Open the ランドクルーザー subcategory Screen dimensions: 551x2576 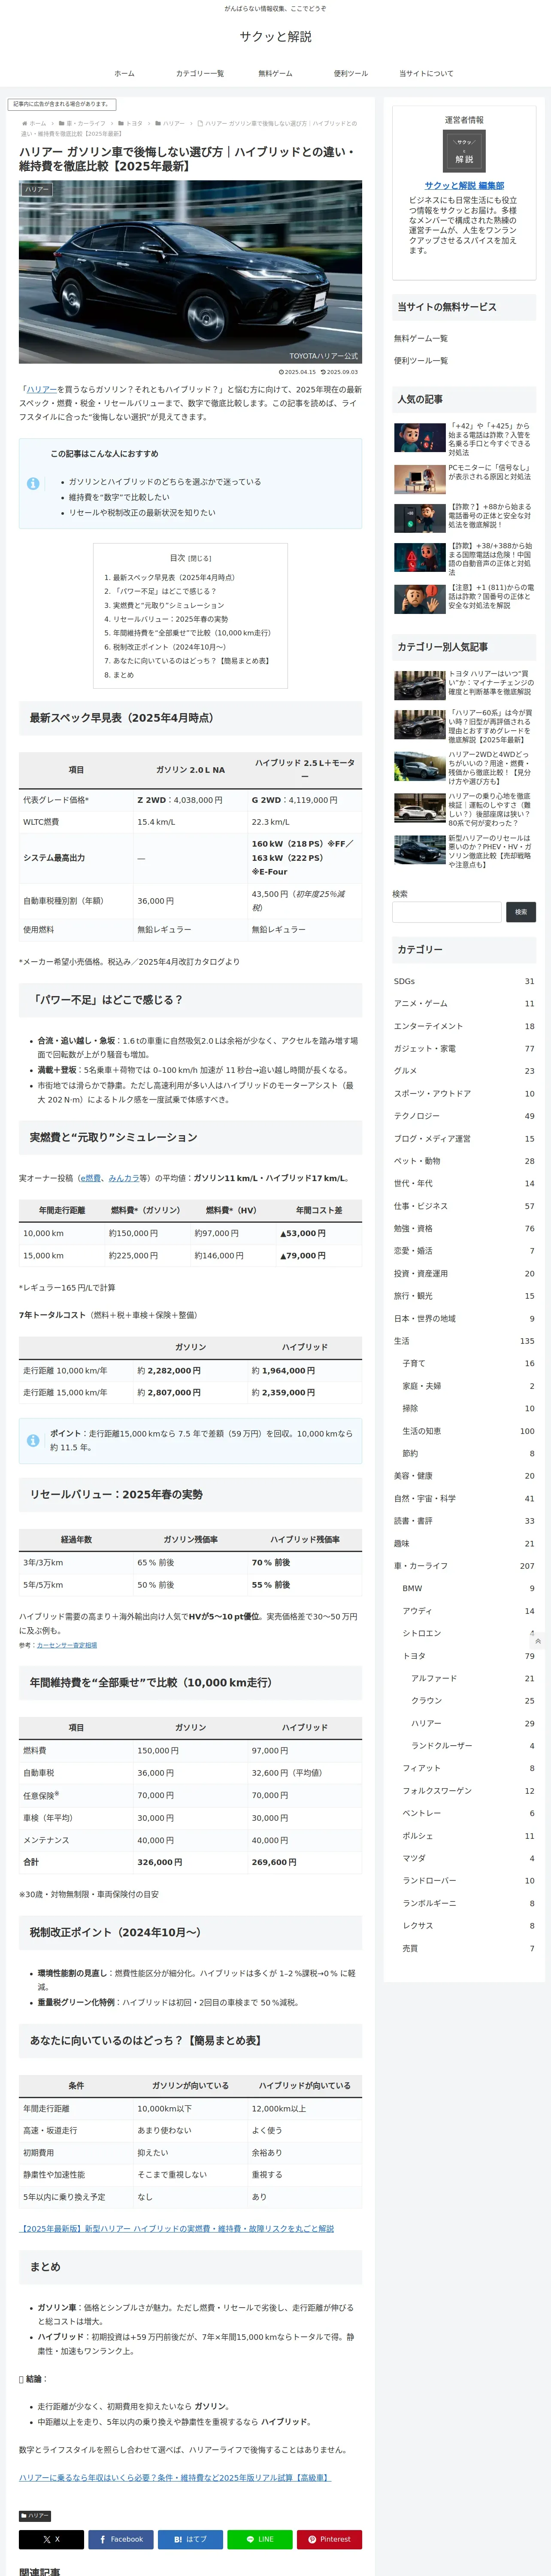pyautogui.click(x=473, y=1747)
